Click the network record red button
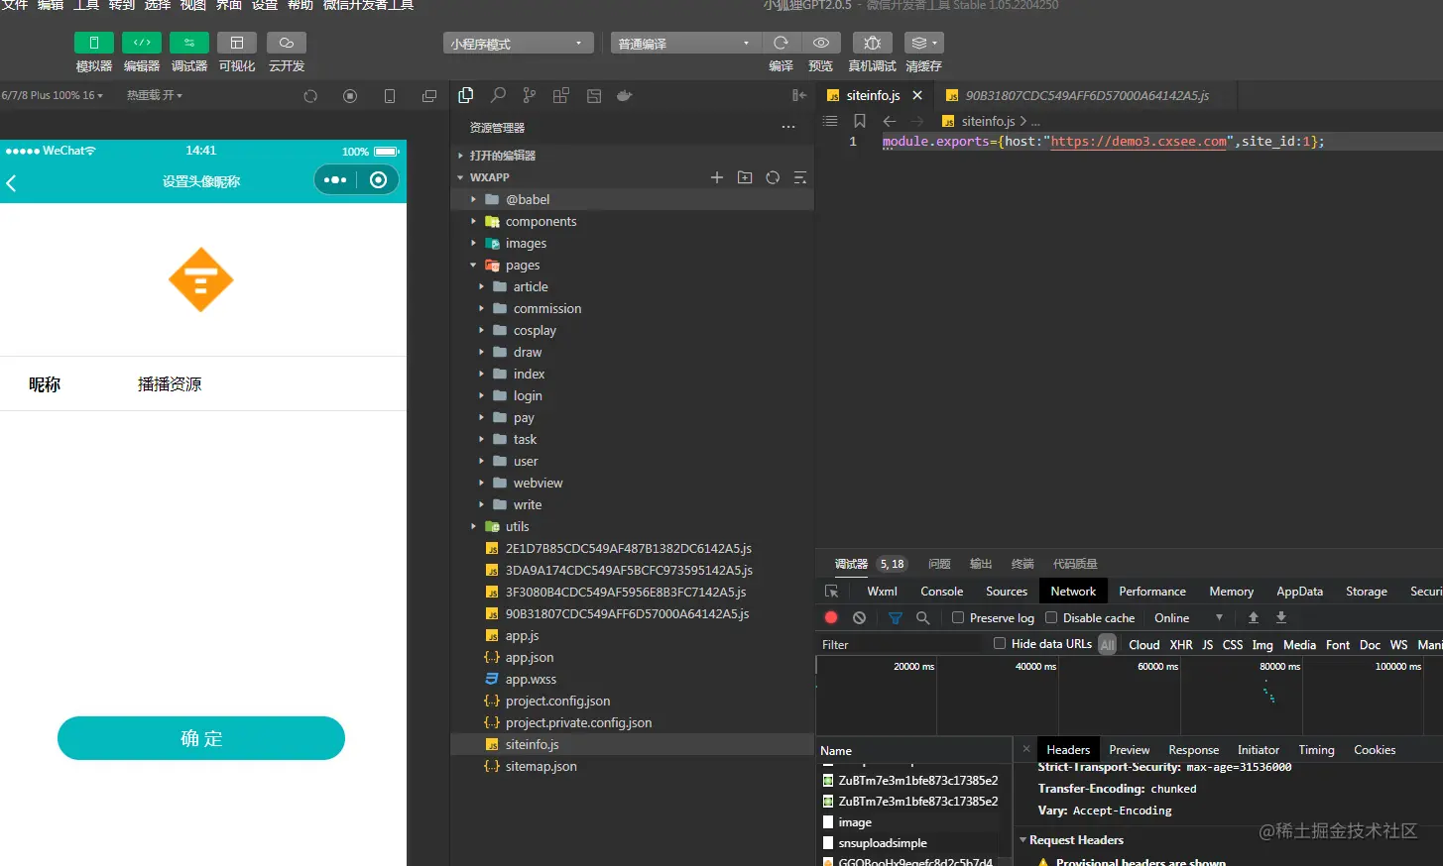1443x866 pixels. [831, 617]
